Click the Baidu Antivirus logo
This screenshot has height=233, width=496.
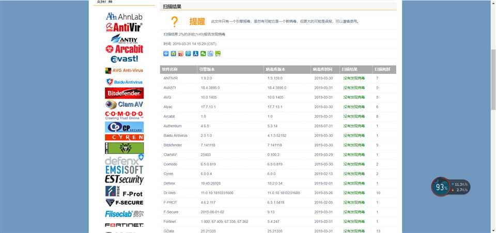[x=125, y=82]
